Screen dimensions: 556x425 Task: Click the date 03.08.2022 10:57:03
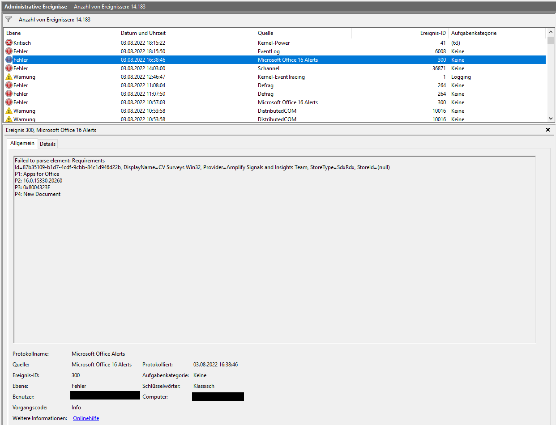143,102
